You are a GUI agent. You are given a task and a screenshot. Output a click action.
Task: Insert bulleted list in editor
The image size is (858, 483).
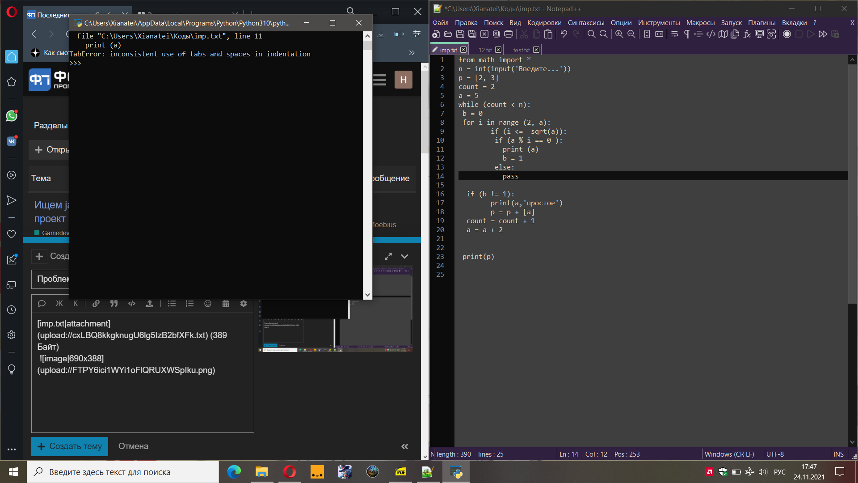click(172, 304)
